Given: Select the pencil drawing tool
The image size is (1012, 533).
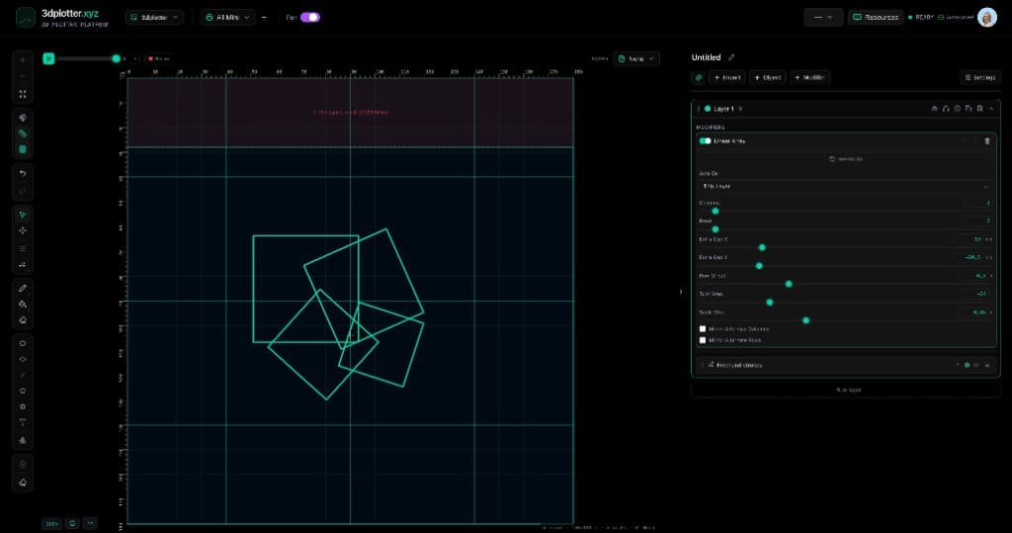Looking at the screenshot, I should [x=23, y=288].
